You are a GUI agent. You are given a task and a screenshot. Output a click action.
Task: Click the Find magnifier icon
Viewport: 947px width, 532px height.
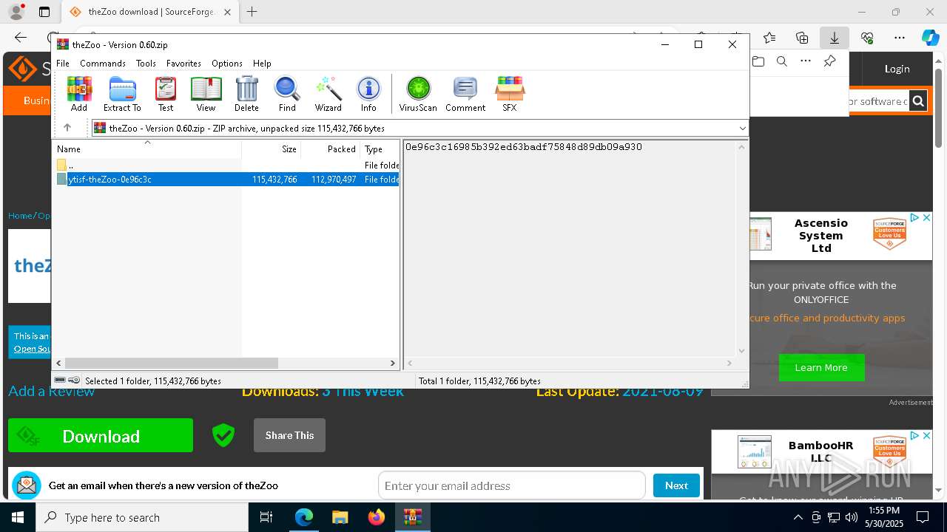pos(287,94)
